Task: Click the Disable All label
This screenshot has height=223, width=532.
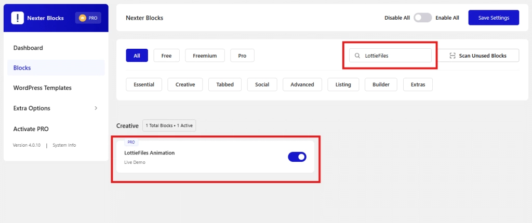Action: click(x=397, y=18)
